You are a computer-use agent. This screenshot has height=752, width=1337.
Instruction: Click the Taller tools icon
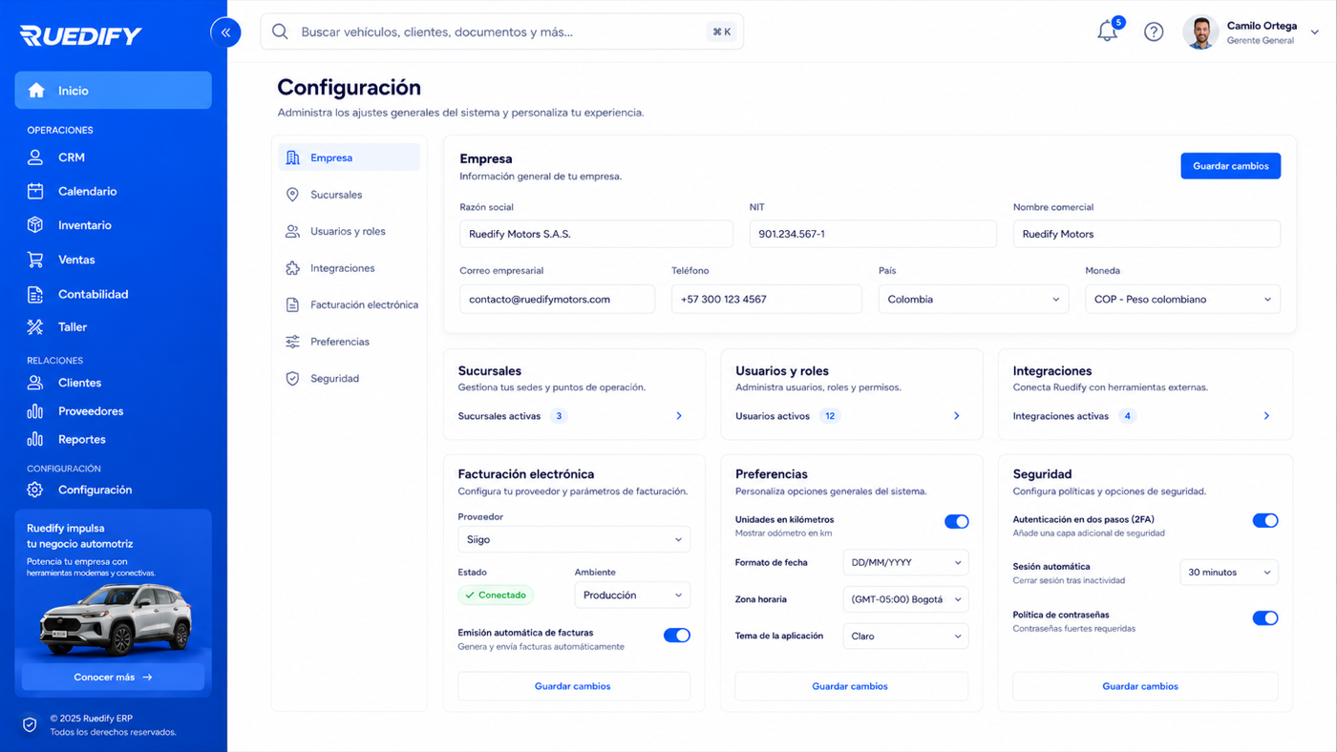coord(35,327)
